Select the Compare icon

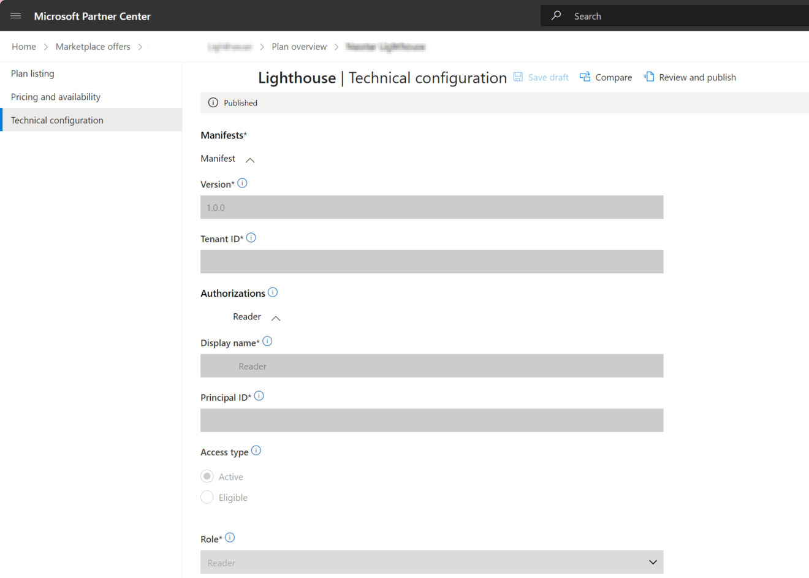tap(587, 77)
